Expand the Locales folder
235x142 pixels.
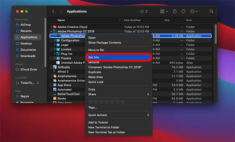click(x=55, y=49)
